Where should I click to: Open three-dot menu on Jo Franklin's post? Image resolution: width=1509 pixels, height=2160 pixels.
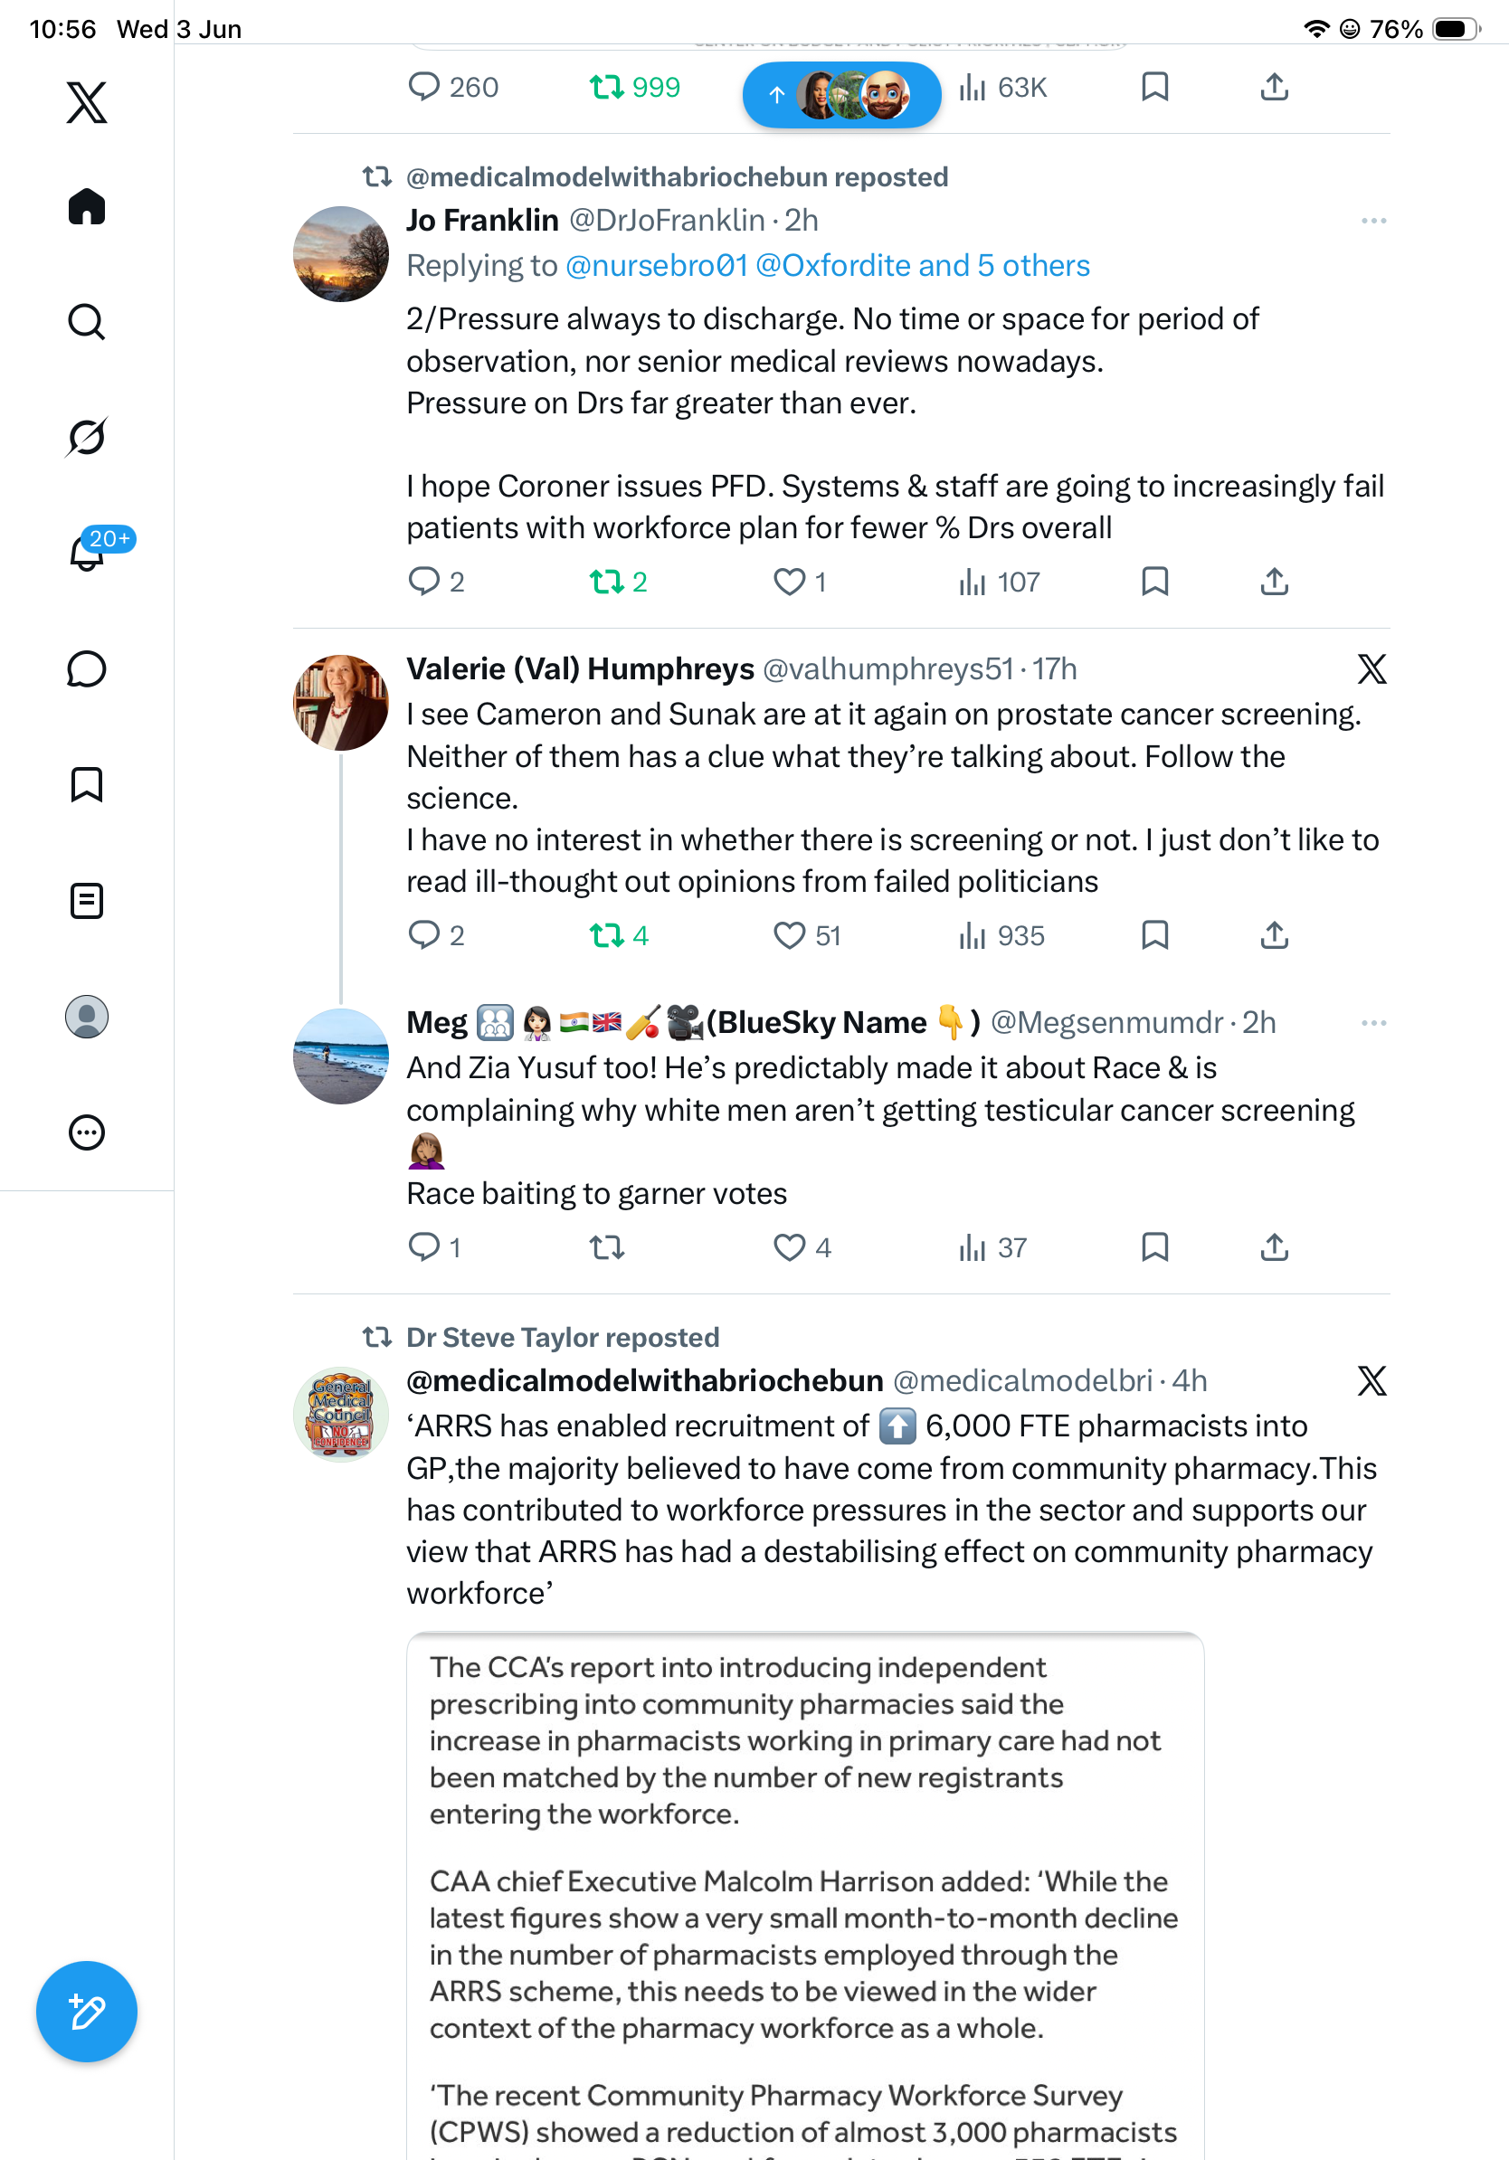coord(1373,220)
